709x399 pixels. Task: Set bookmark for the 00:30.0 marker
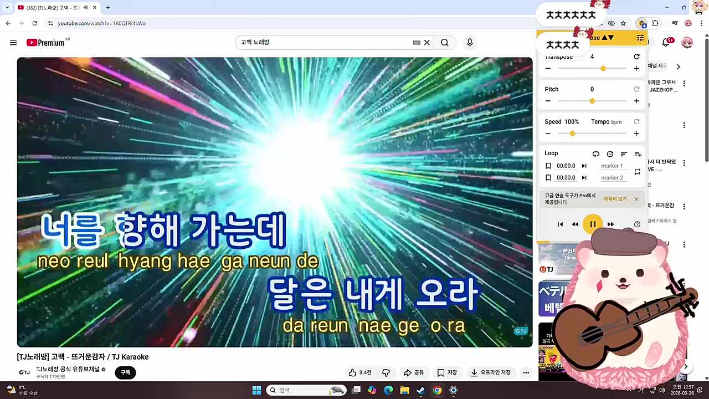click(x=548, y=178)
